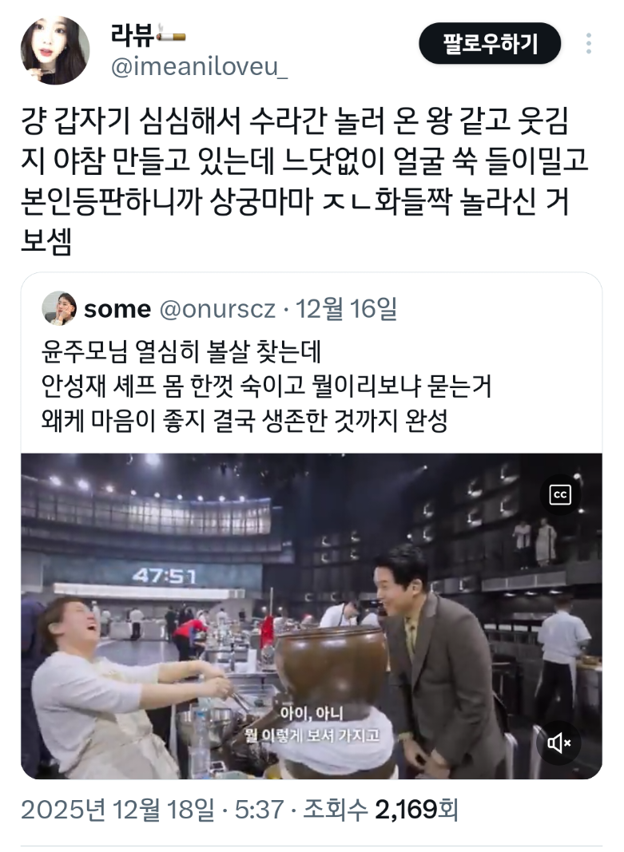Open the three-dot more options menu
Screen dimensions: 624x852
[x=589, y=43]
